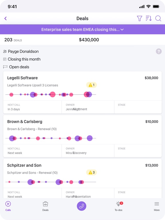
Task: Click the large pink bubble on Legelli timeline
Action: click(53, 95)
